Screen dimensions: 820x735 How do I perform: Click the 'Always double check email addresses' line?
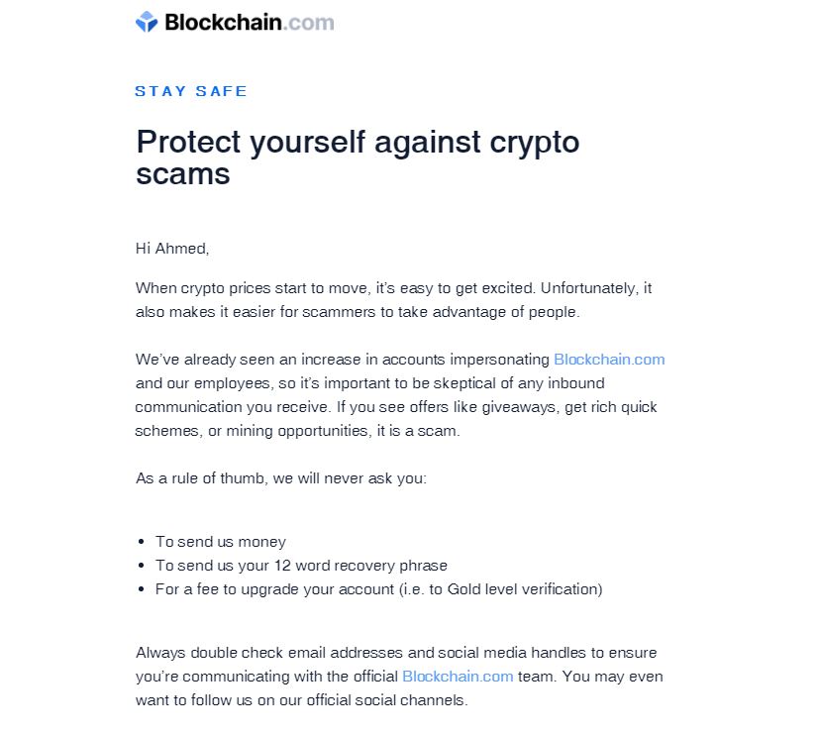click(396, 653)
